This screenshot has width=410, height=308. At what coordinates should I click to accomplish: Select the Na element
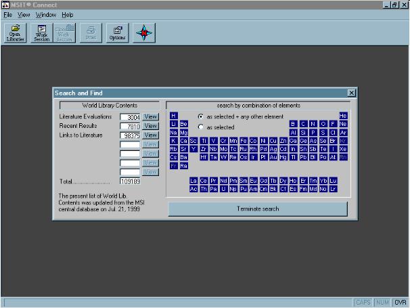tap(174, 133)
